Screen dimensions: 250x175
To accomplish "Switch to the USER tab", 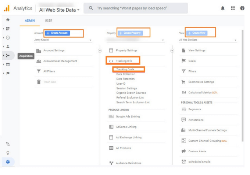I will click(48, 21).
